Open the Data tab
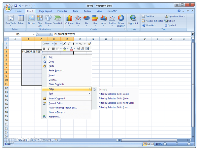The height and width of the screenshot is (150, 198). (x=75, y=11)
